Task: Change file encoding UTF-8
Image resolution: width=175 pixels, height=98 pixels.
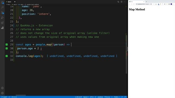Action: [92, 97]
